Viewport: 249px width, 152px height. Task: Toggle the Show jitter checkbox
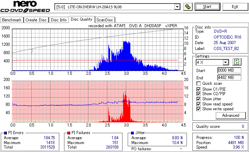point(198,99)
